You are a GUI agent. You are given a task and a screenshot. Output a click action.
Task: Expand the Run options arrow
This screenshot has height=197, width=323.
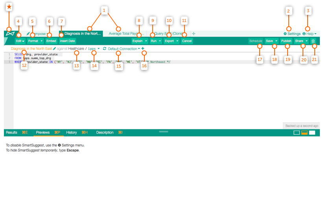point(160,41)
